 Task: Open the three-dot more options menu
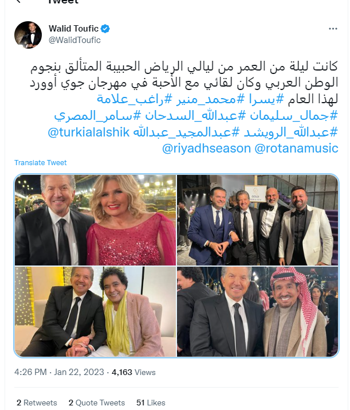333,29
